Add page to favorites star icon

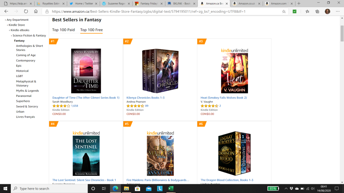point(284,11)
